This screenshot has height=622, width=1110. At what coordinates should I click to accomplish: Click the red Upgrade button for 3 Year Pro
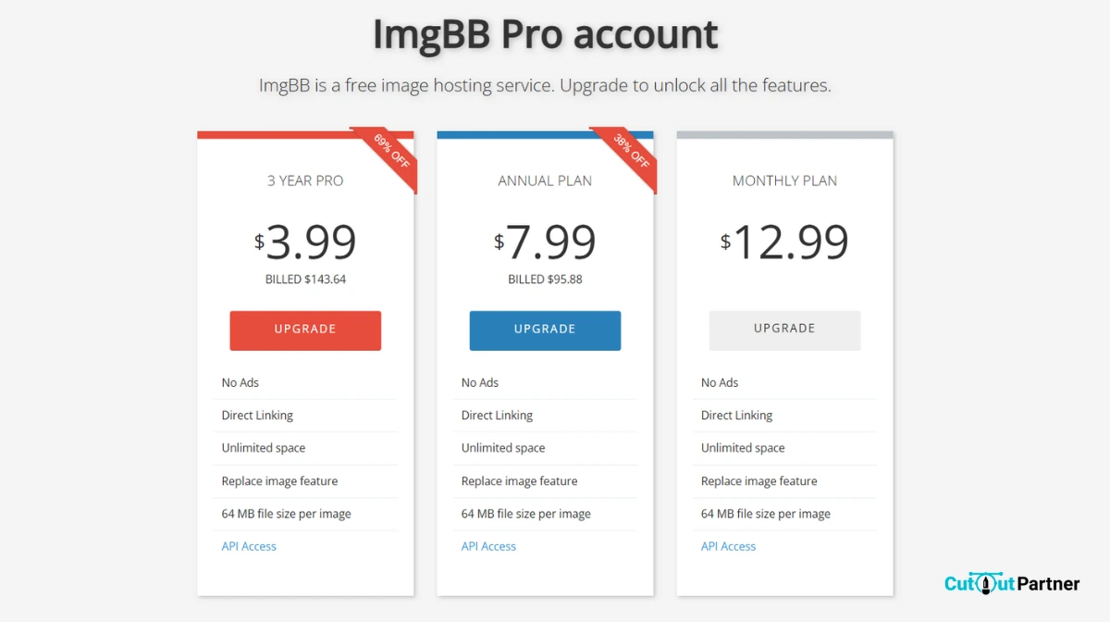click(x=305, y=330)
